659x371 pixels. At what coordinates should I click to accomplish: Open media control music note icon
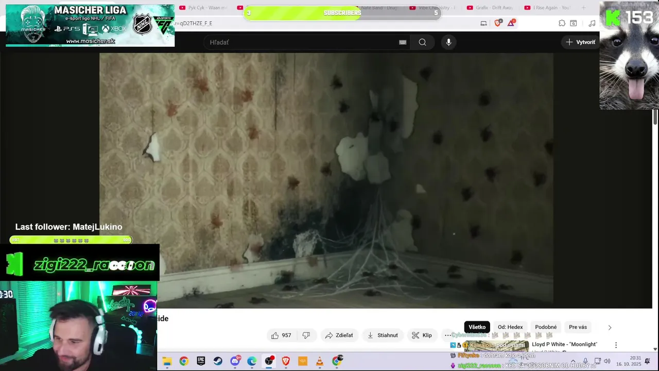(592, 23)
